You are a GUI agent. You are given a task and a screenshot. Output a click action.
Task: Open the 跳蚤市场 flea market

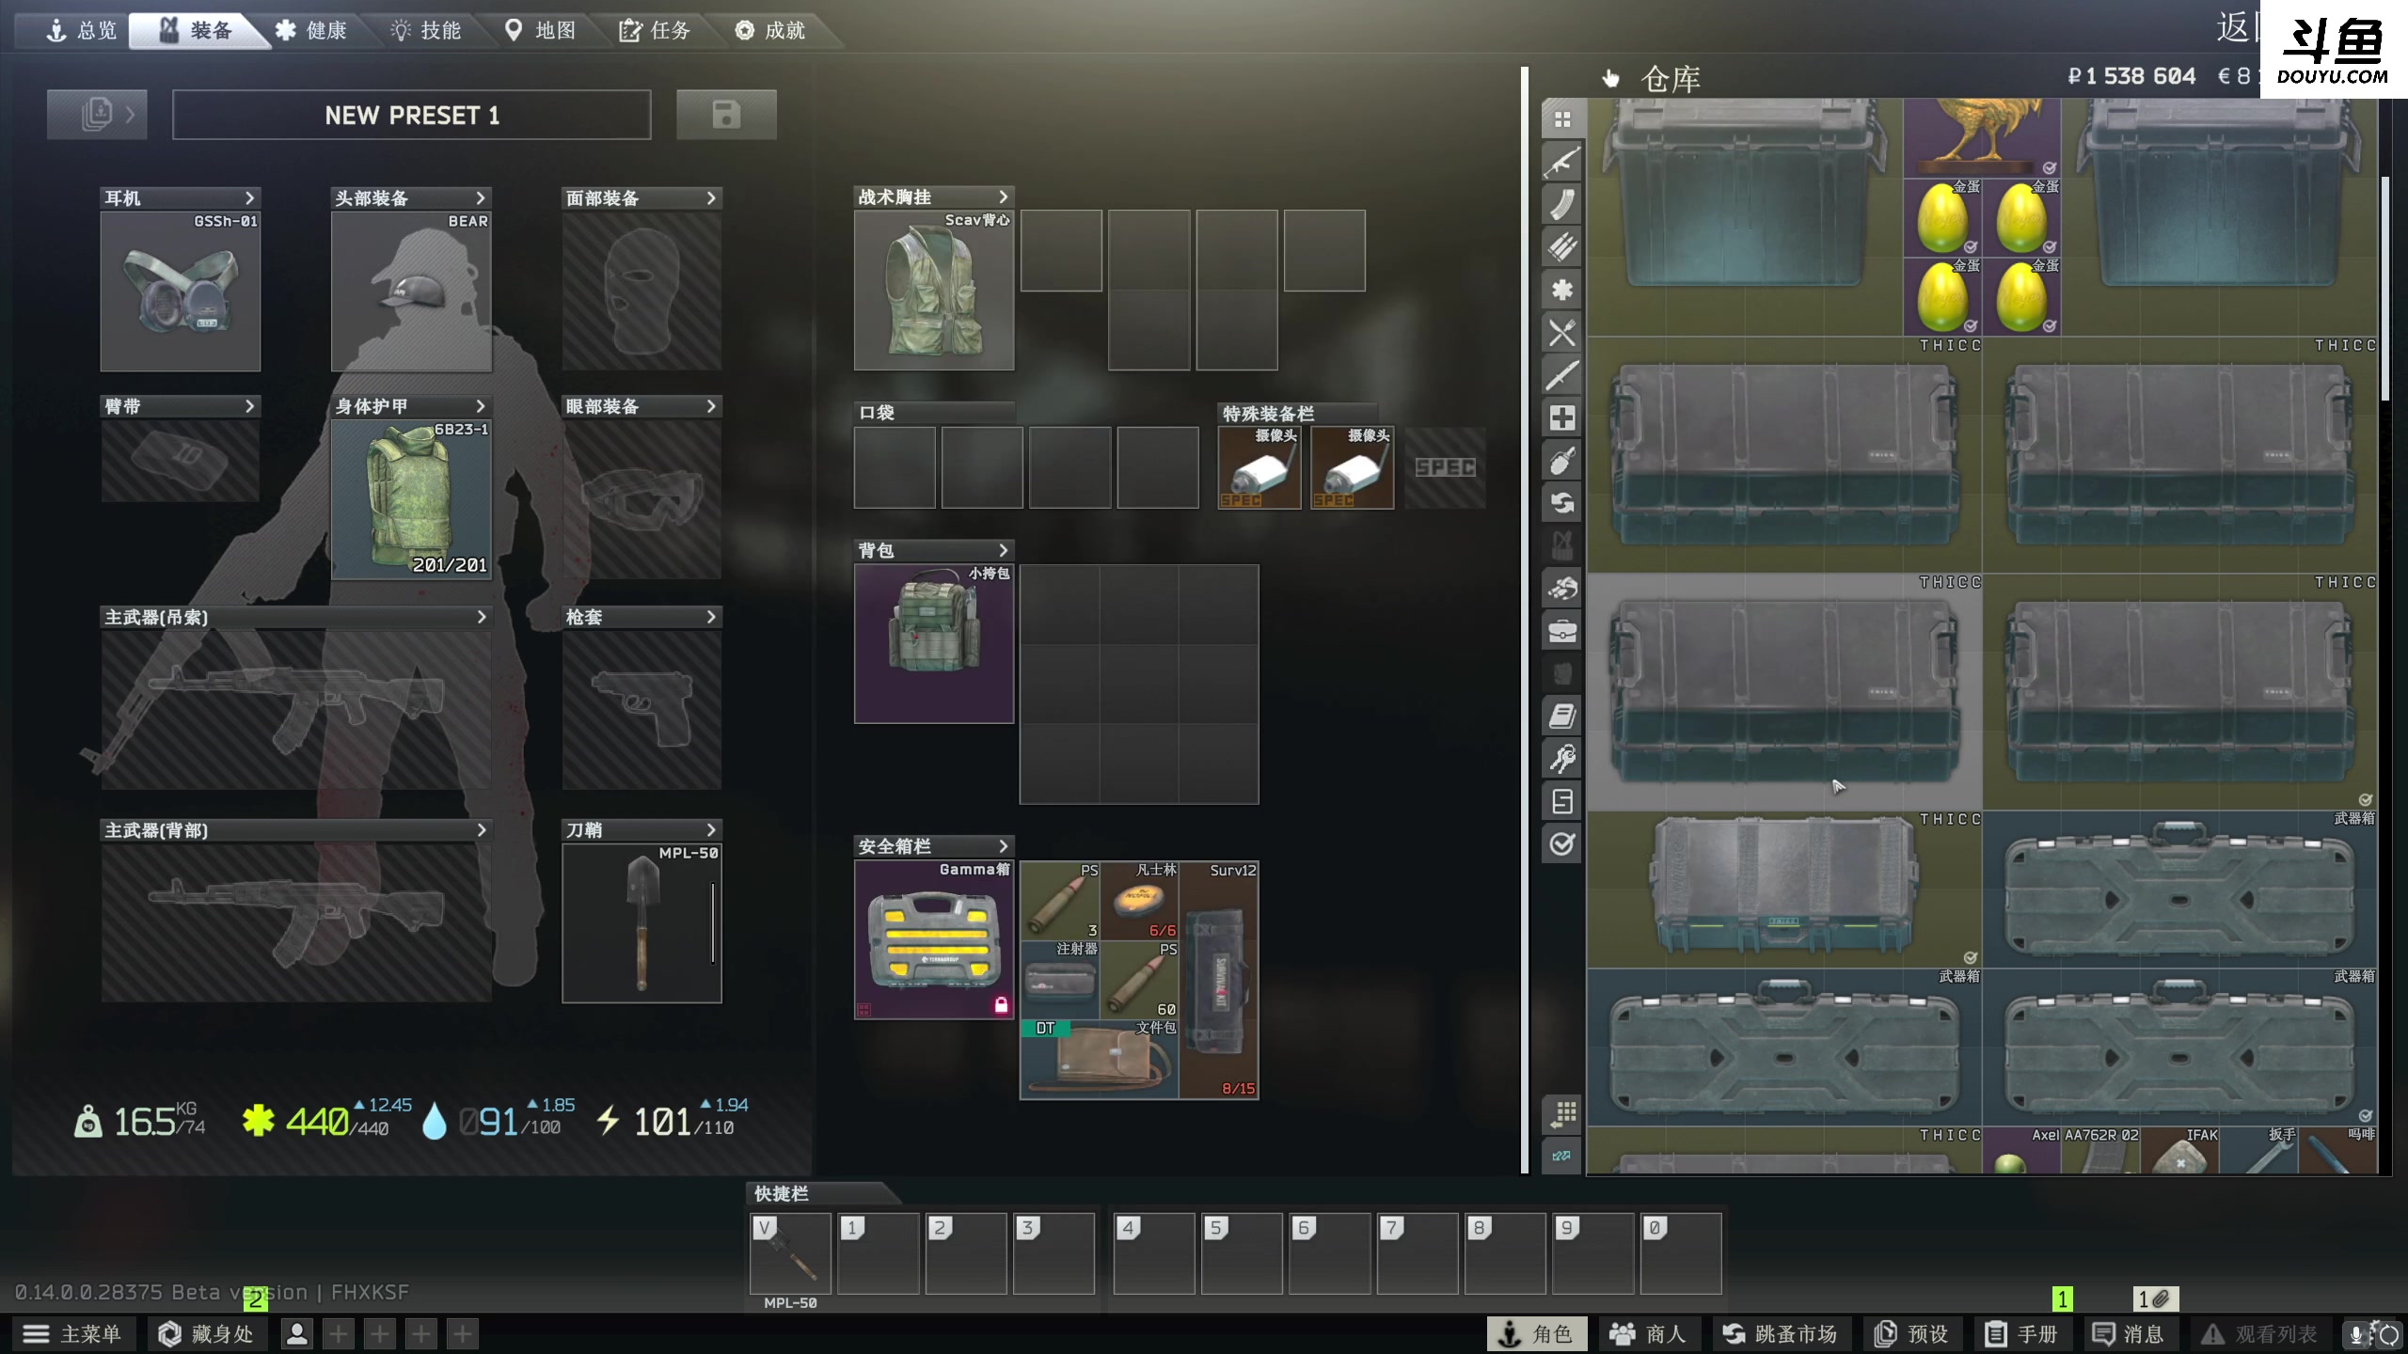coord(1780,1333)
